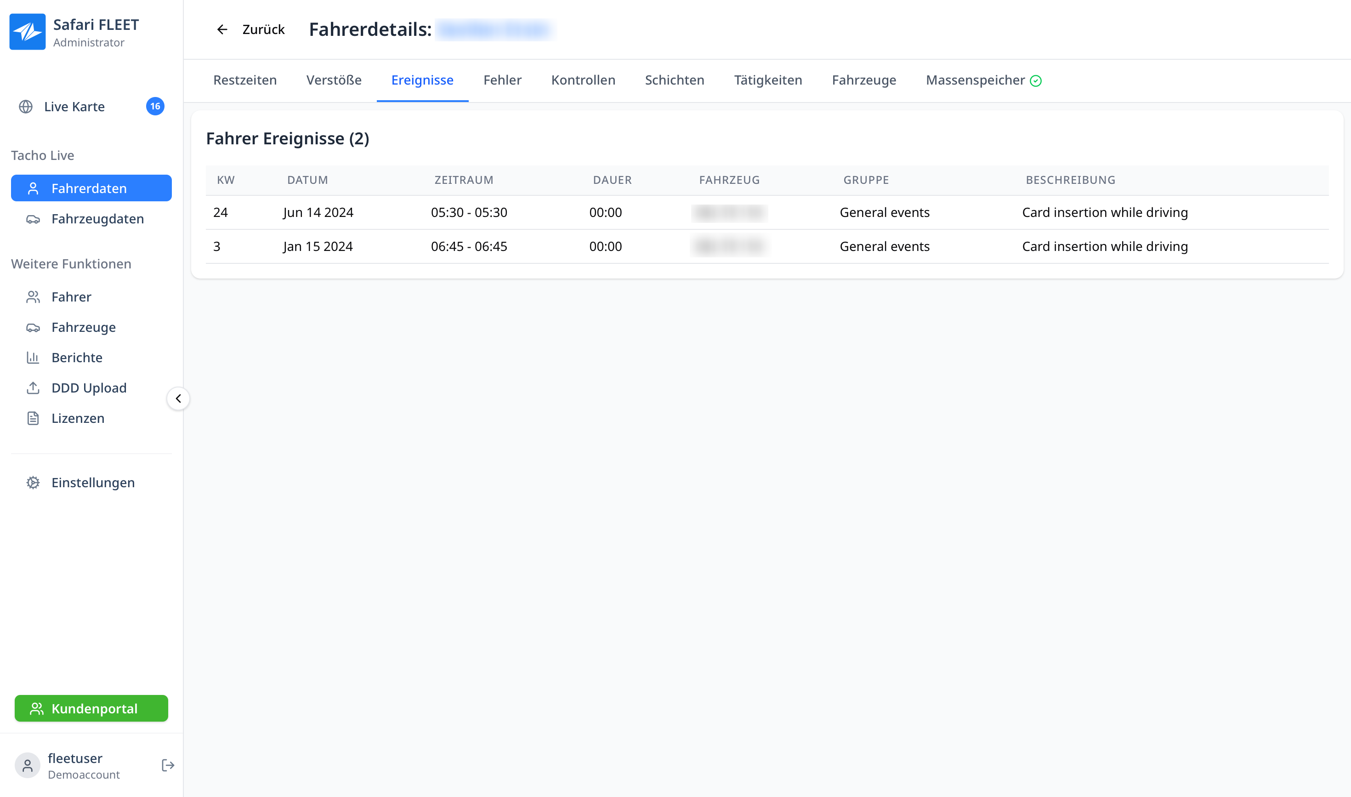Open Einstellungen via its gear icon
The width and height of the screenshot is (1351, 797).
tap(33, 482)
